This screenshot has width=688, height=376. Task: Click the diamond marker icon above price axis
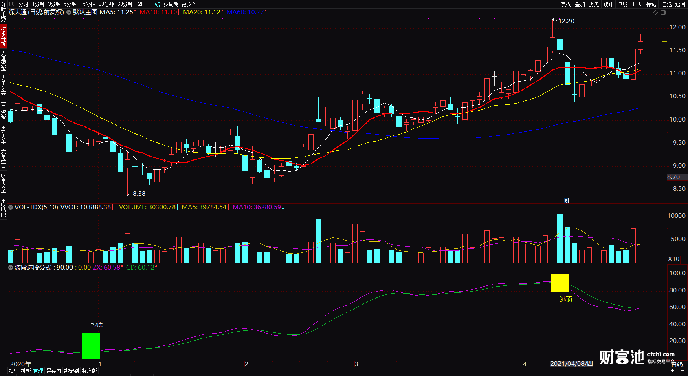point(656,13)
